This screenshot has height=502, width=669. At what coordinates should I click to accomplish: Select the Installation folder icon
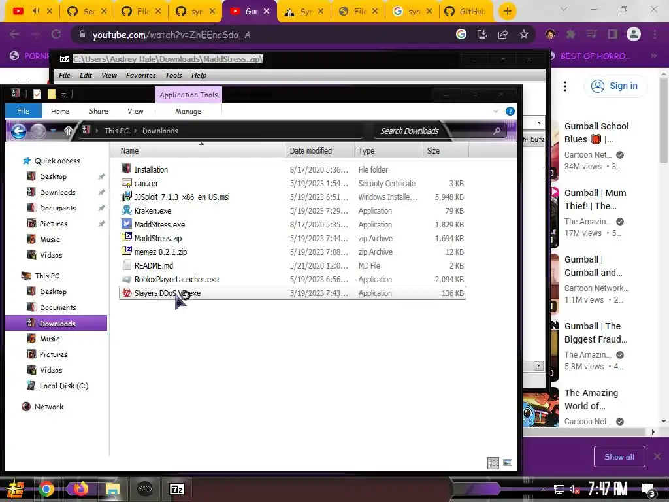(127, 169)
